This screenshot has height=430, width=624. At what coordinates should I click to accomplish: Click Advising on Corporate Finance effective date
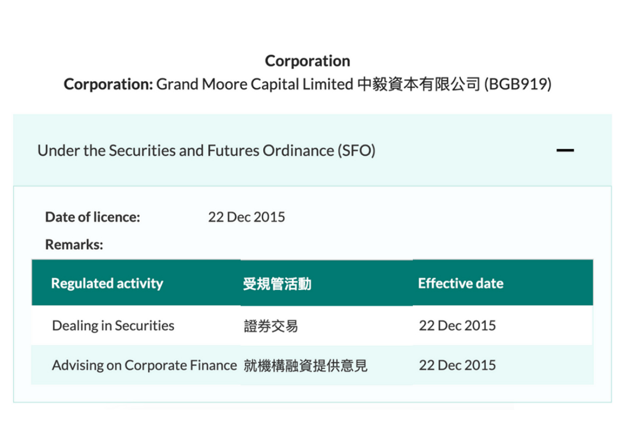click(457, 365)
